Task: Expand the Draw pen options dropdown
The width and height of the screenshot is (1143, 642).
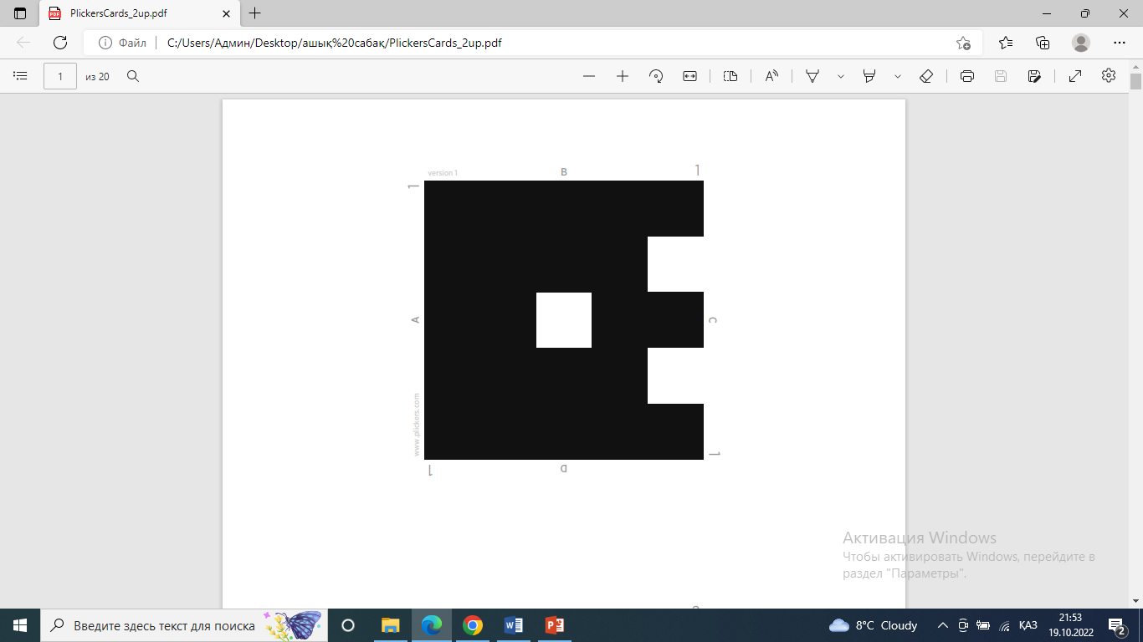Action: coord(841,76)
